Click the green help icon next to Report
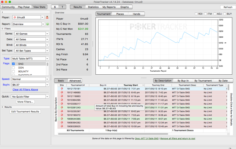 point(47,24)
